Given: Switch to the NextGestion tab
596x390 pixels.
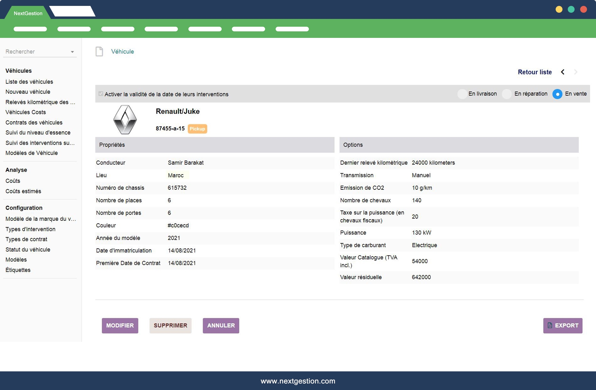Looking at the screenshot, I should pyautogui.click(x=28, y=13).
